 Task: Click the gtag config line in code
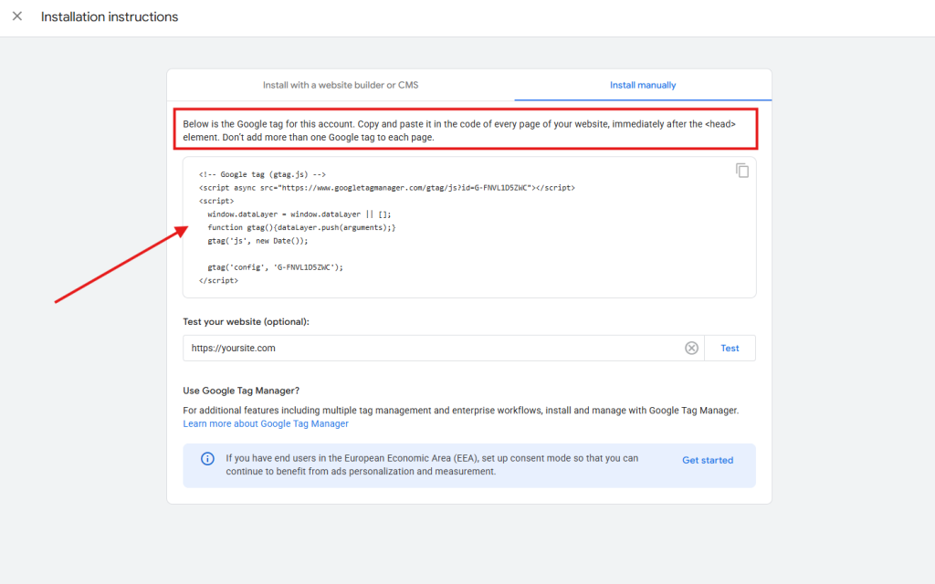coord(275,267)
